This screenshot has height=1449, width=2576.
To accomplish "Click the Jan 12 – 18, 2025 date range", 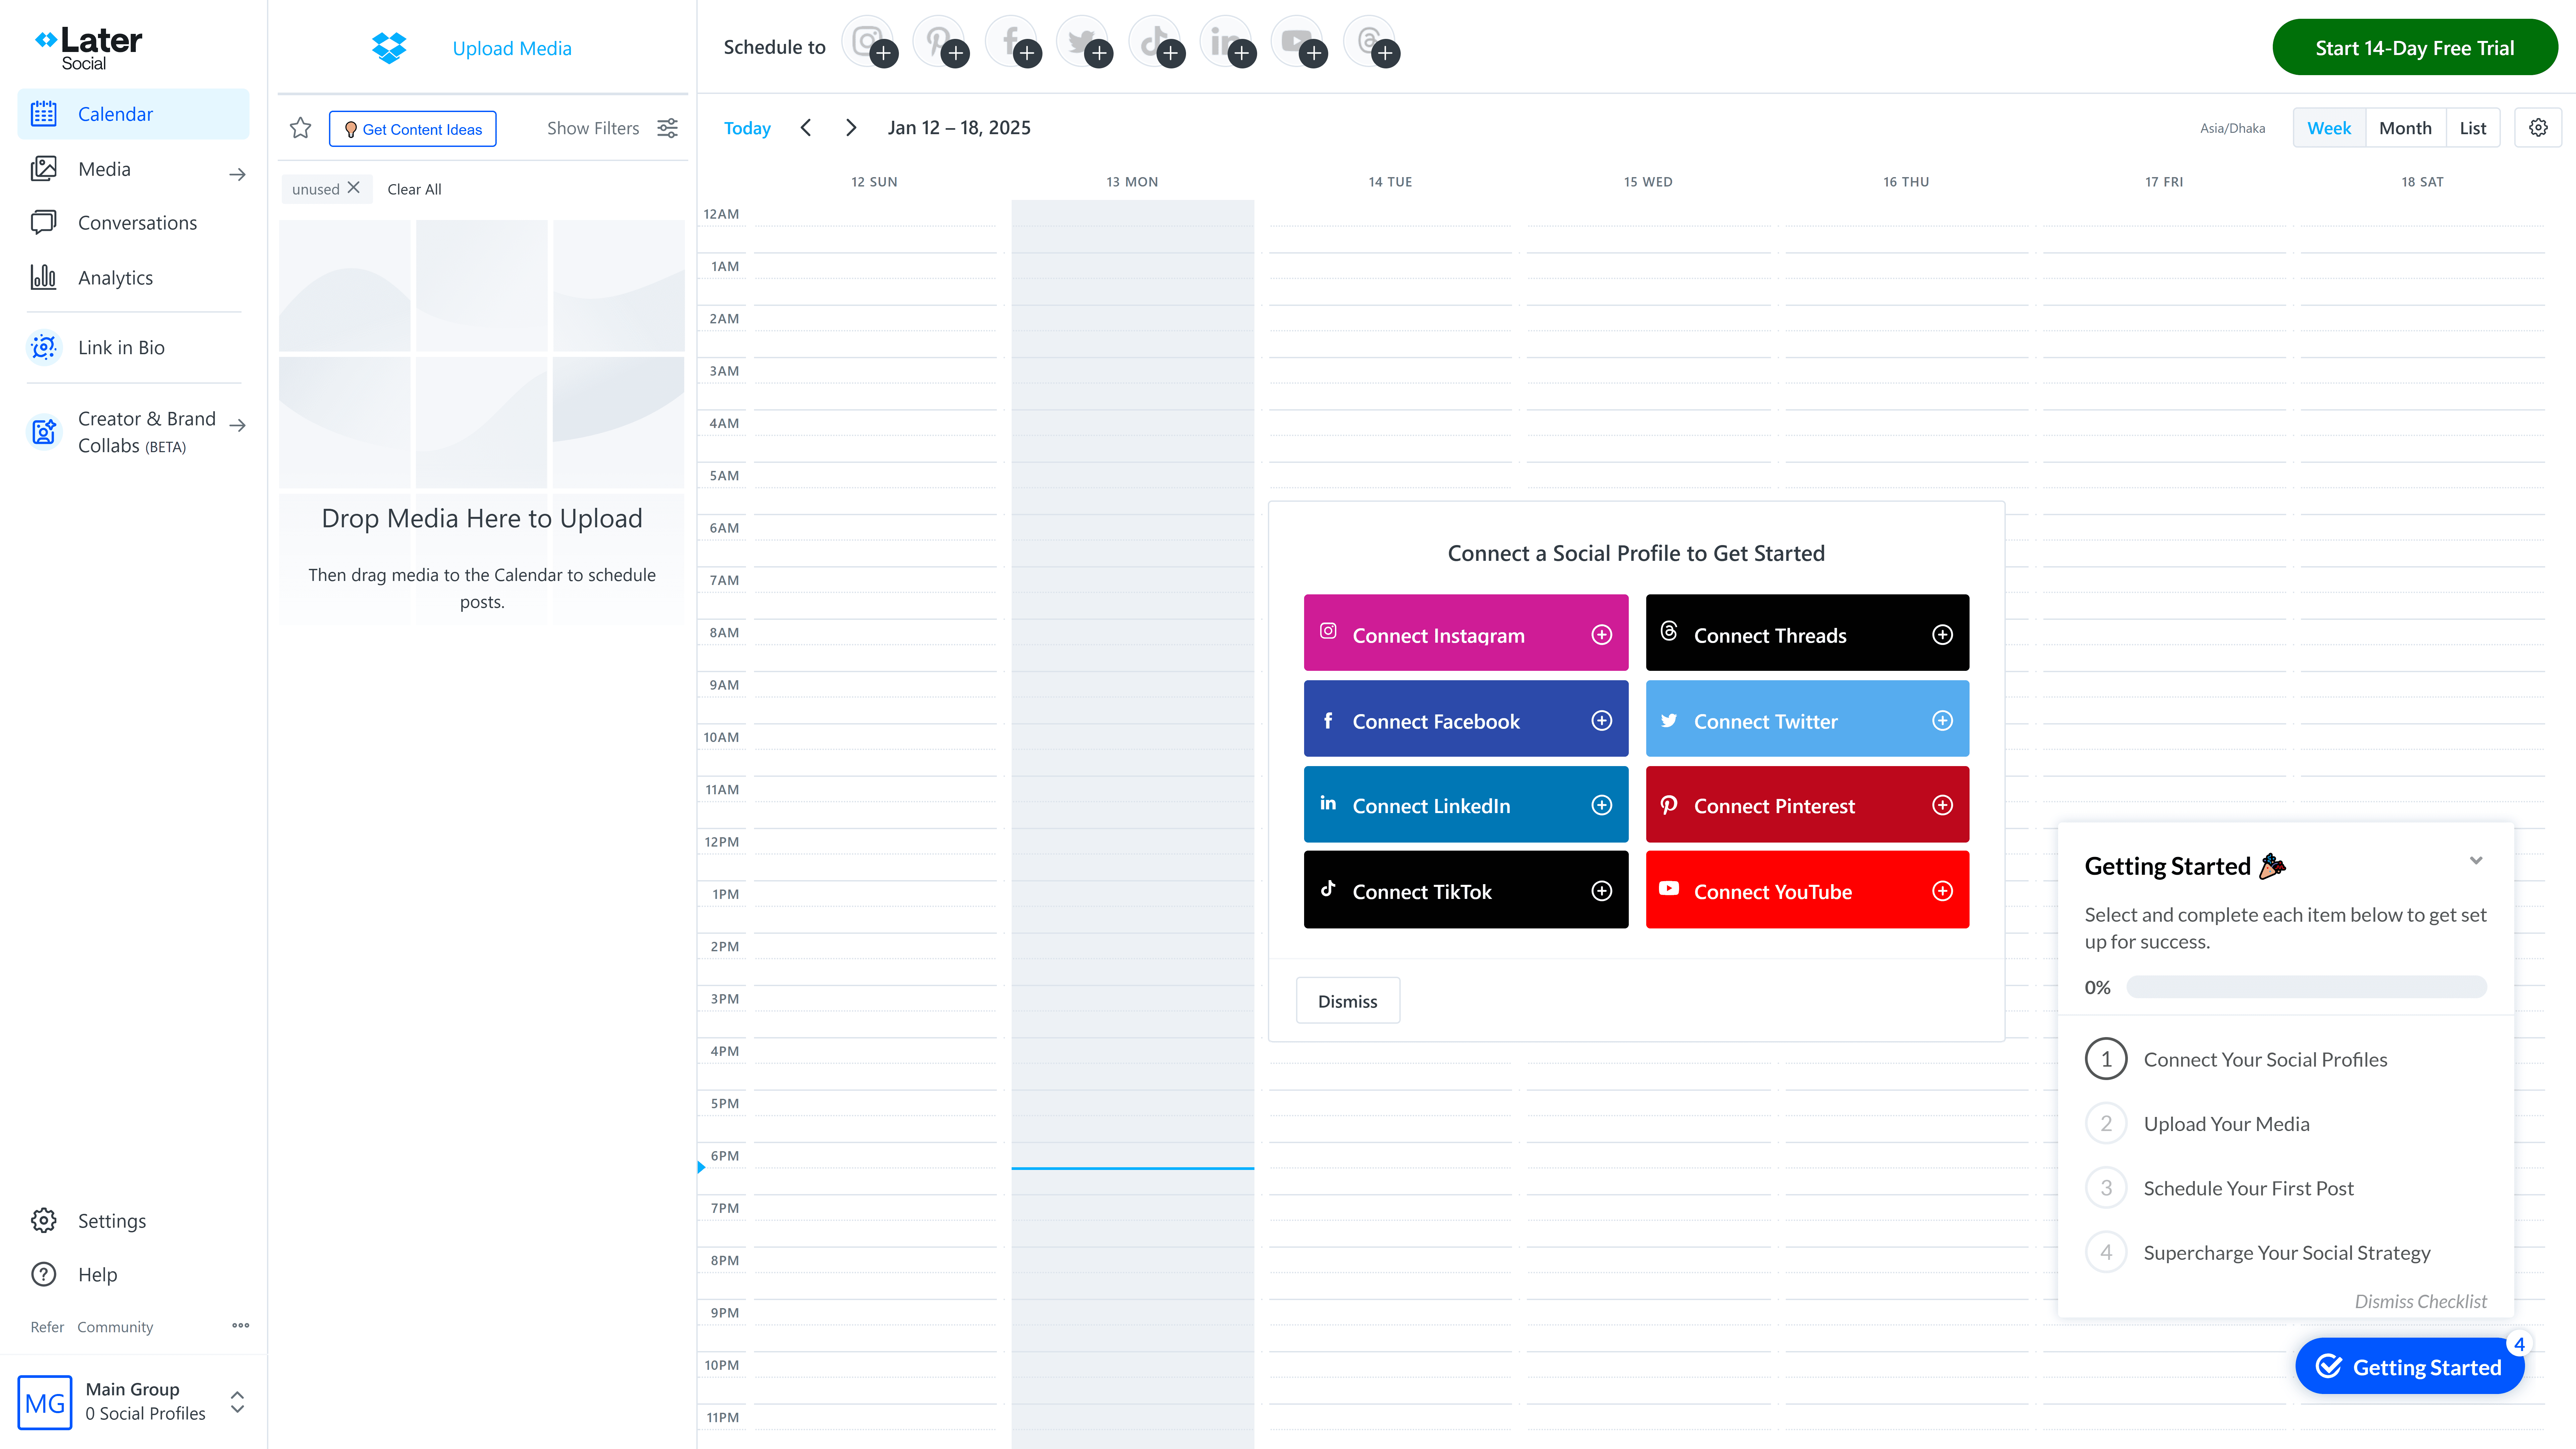I will point(959,128).
